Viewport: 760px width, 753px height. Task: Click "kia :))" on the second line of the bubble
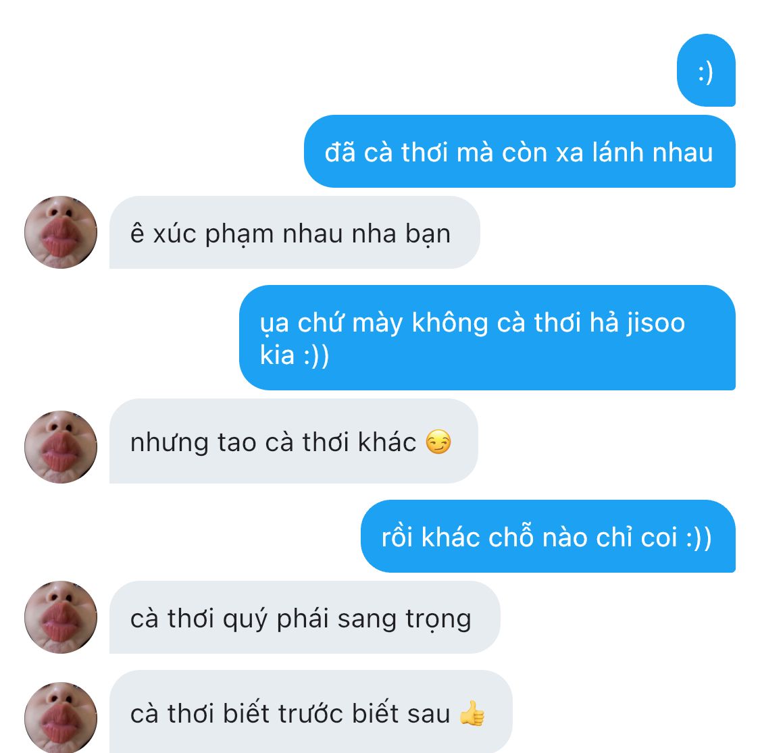click(x=295, y=355)
